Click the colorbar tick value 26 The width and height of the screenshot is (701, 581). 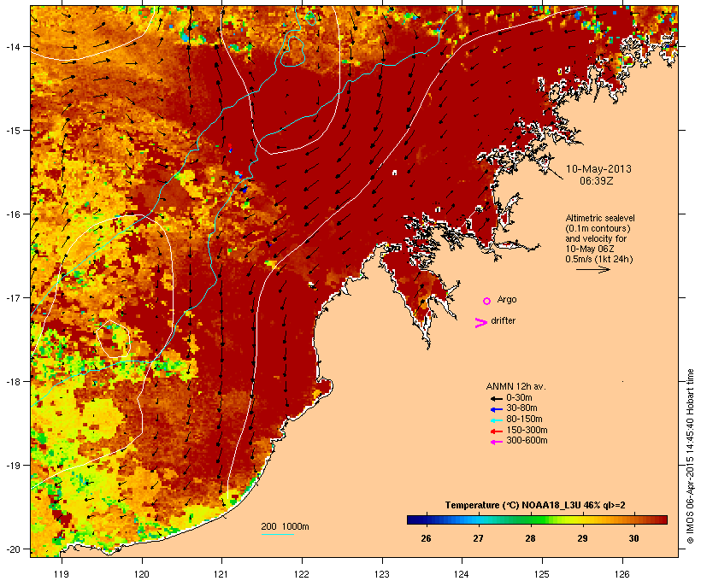[426, 538]
